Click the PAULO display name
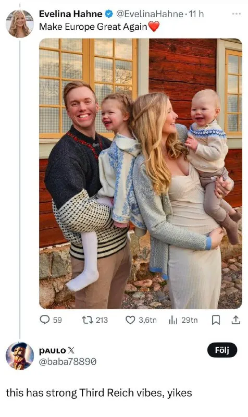The width and height of the screenshot is (248, 417). [53, 351]
